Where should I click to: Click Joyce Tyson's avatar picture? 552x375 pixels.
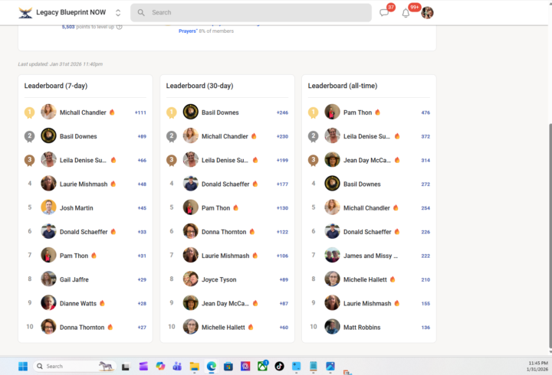190,279
